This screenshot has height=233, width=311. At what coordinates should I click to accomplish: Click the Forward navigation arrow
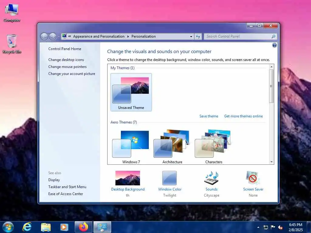click(53, 36)
